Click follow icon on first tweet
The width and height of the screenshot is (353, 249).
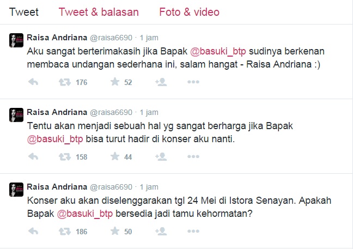(x=161, y=82)
